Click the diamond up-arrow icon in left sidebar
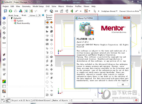Image resolution: width=142 pixels, height=104 pixels. [4, 23]
